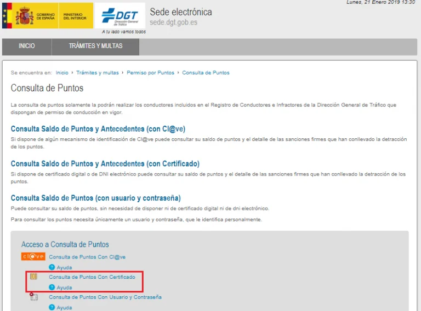Click the Gobierno de España logo

[x=30, y=15]
